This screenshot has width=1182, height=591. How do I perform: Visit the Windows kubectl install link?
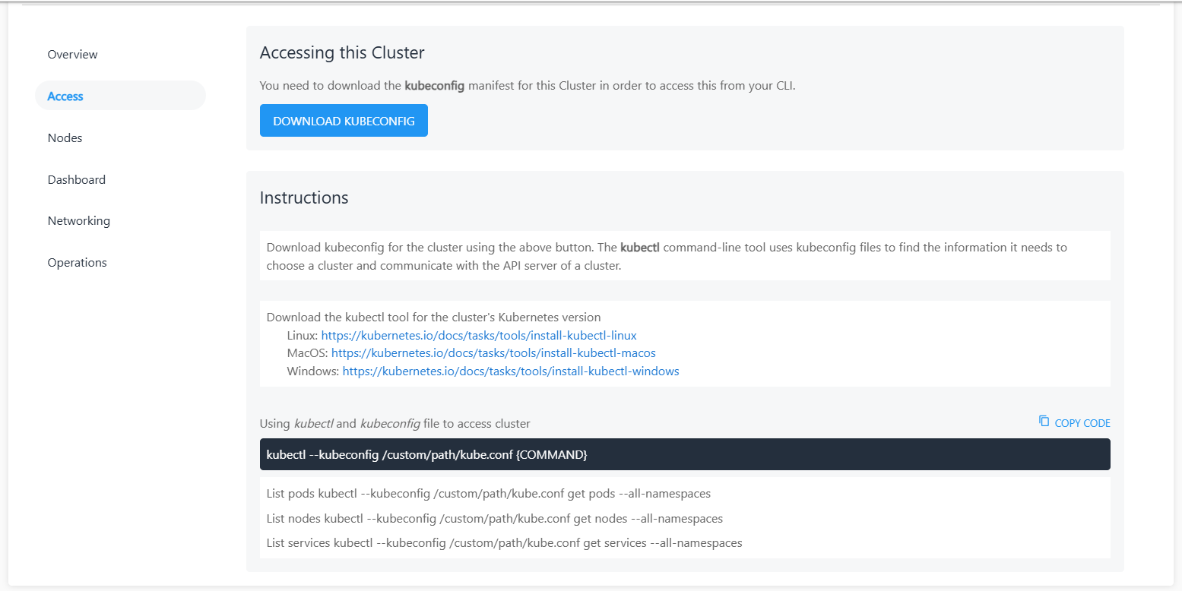[x=511, y=371]
